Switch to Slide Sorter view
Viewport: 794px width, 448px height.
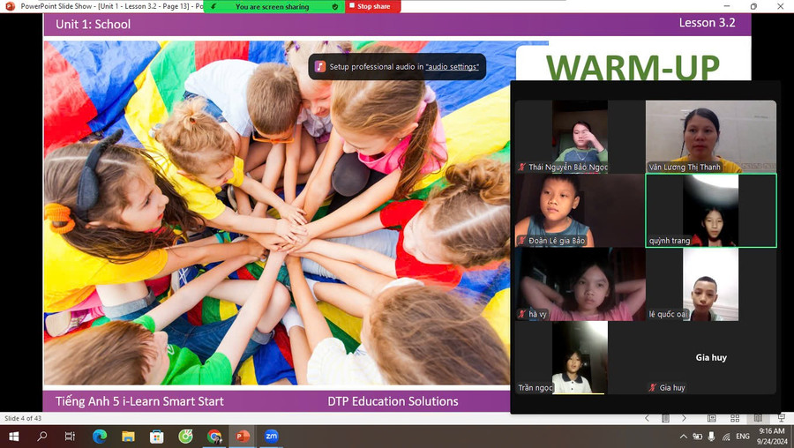[x=735, y=418]
